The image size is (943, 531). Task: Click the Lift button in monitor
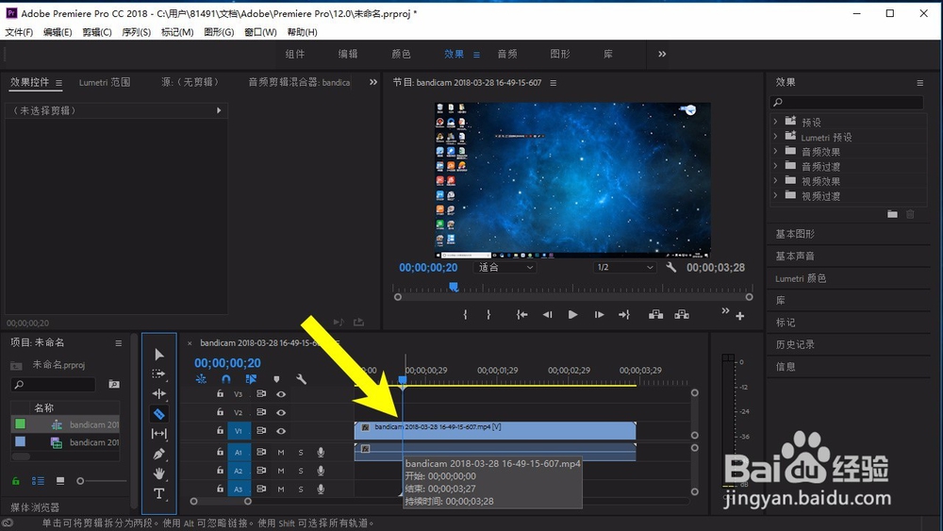[655, 314]
